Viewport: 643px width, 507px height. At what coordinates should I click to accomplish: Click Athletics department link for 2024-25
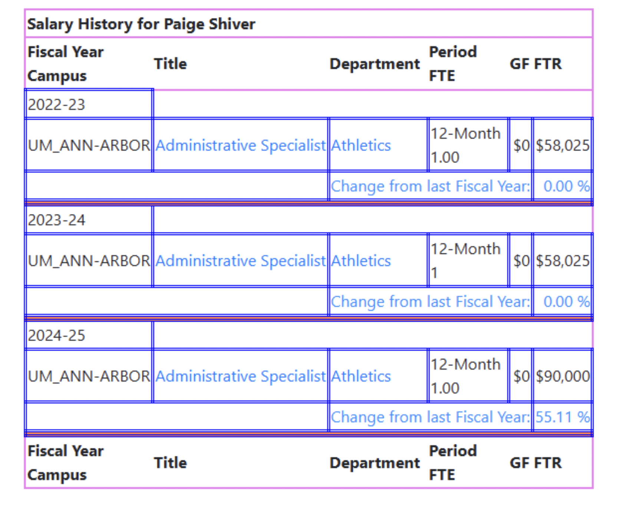pyautogui.click(x=361, y=376)
